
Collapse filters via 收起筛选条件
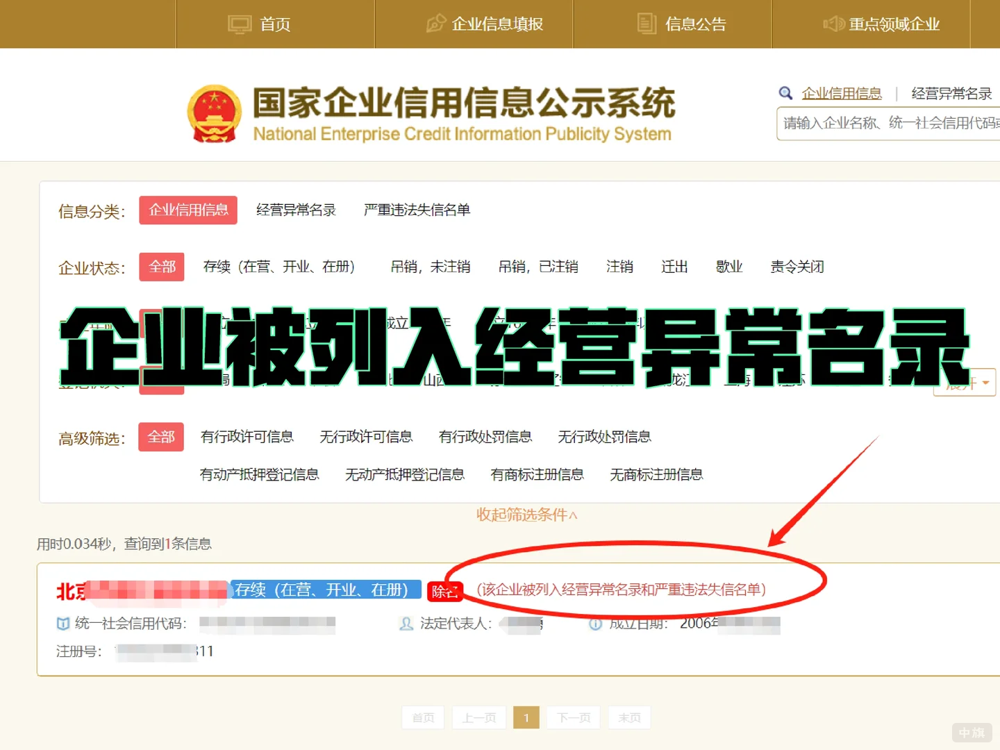pyautogui.click(x=526, y=515)
